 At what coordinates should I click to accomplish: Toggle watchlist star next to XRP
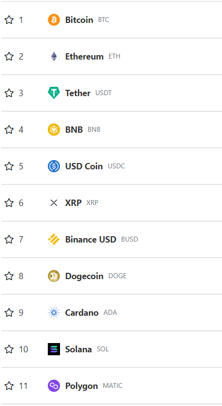[x=9, y=203]
